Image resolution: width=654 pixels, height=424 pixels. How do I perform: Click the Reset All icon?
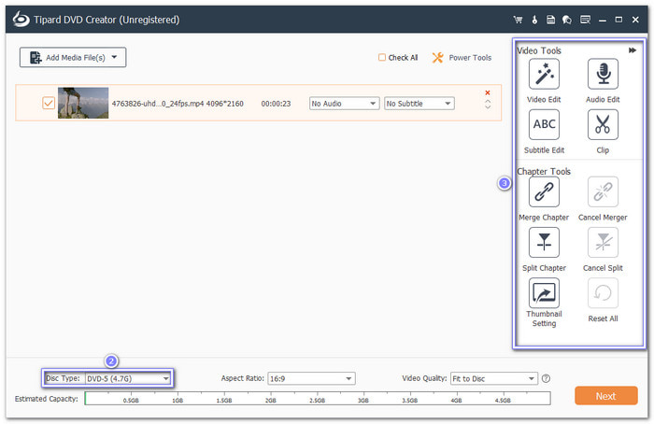(603, 293)
